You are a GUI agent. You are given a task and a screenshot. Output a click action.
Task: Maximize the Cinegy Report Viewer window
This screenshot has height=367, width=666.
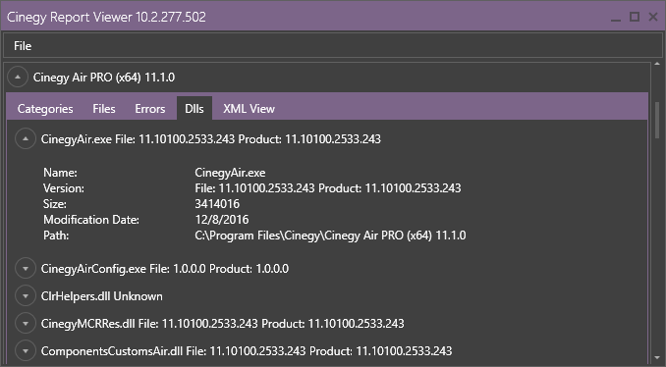635,17
